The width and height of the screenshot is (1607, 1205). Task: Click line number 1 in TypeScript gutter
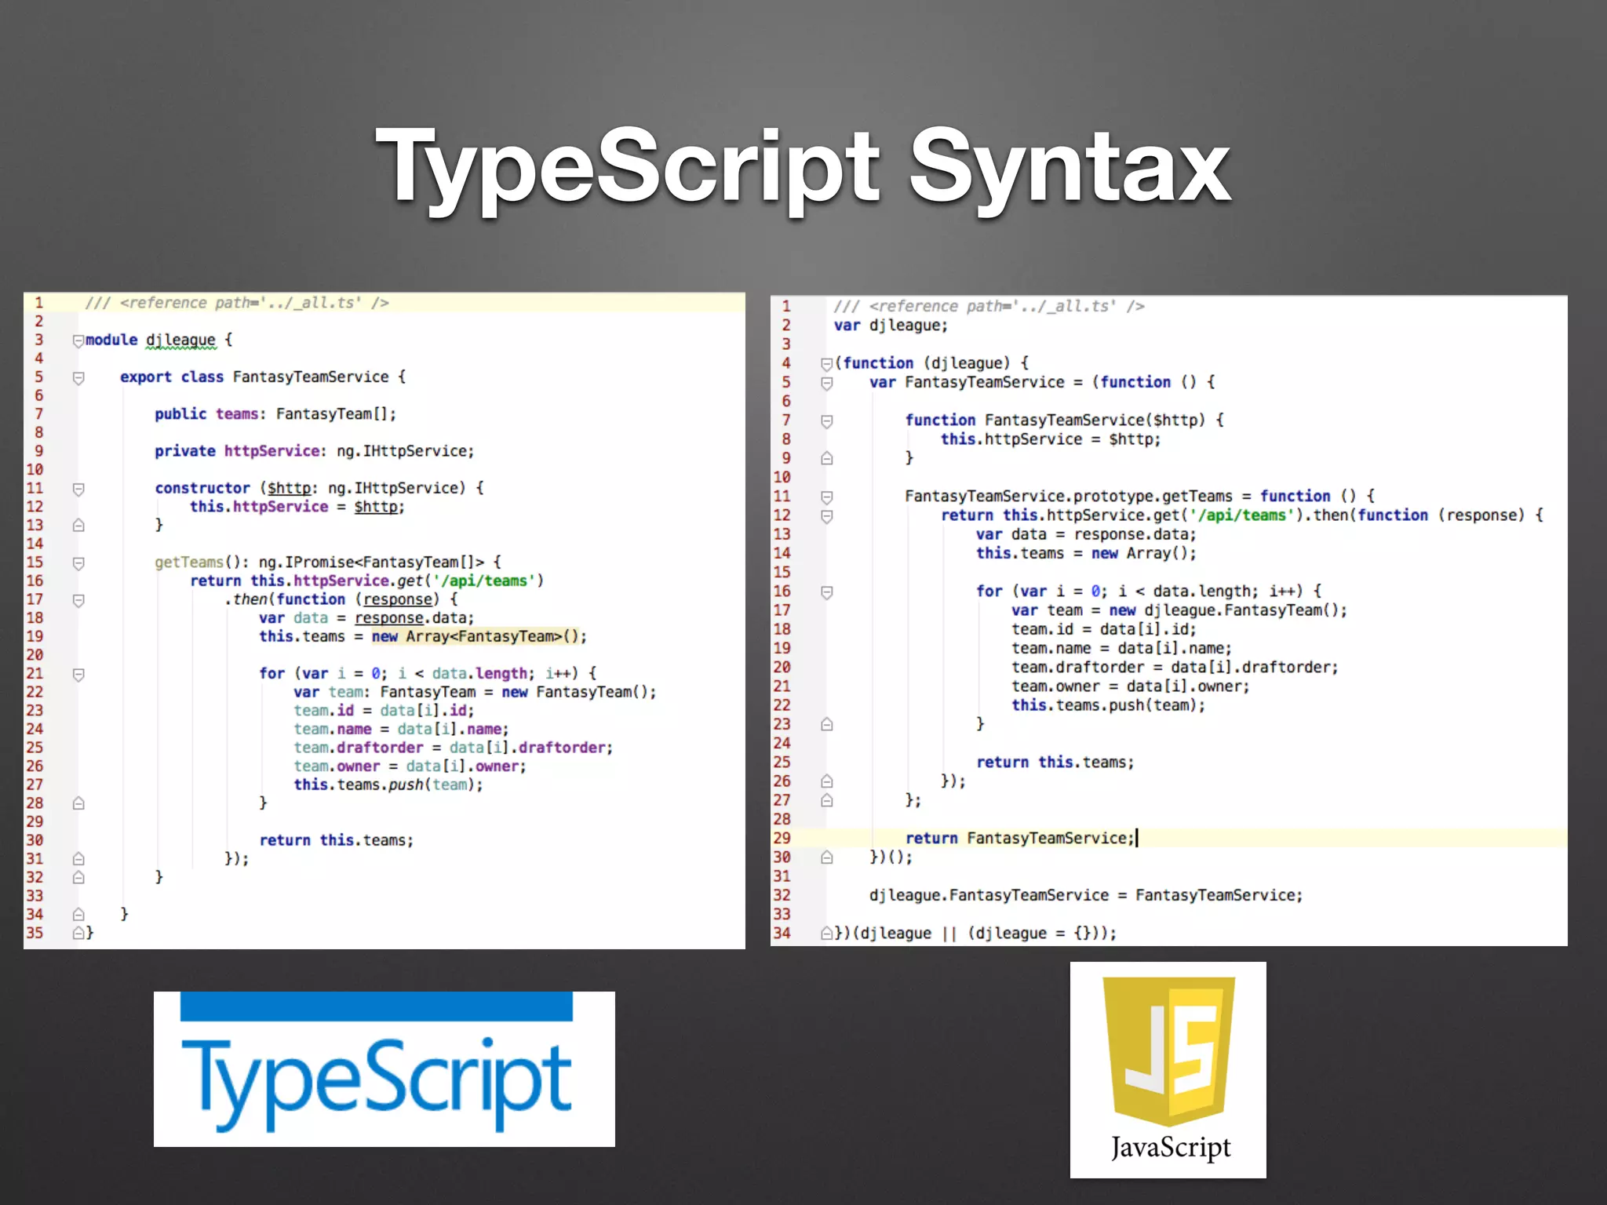(38, 303)
